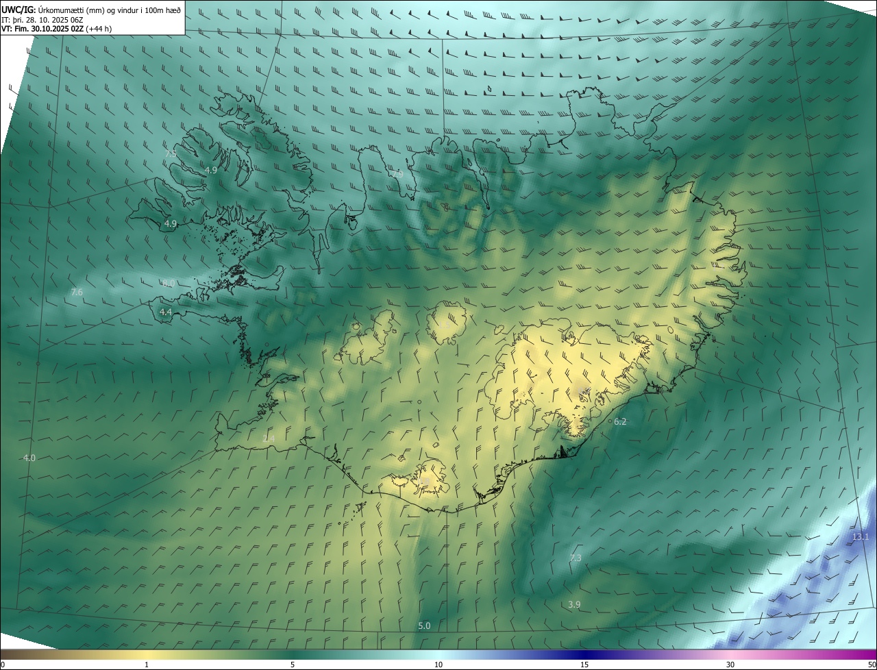Click the color scale tick labeled 30
The width and height of the screenshot is (877, 670).
click(x=730, y=665)
